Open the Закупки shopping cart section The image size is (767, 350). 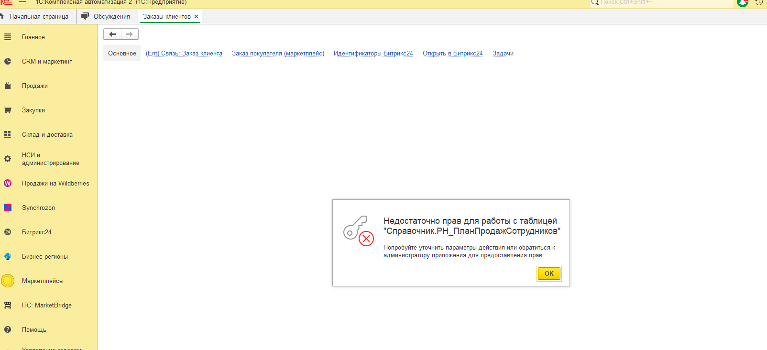click(33, 110)
